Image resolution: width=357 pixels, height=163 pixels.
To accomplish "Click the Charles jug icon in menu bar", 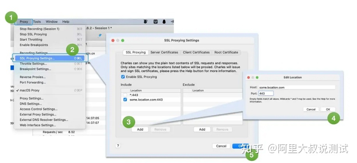I will coord(145,21).
